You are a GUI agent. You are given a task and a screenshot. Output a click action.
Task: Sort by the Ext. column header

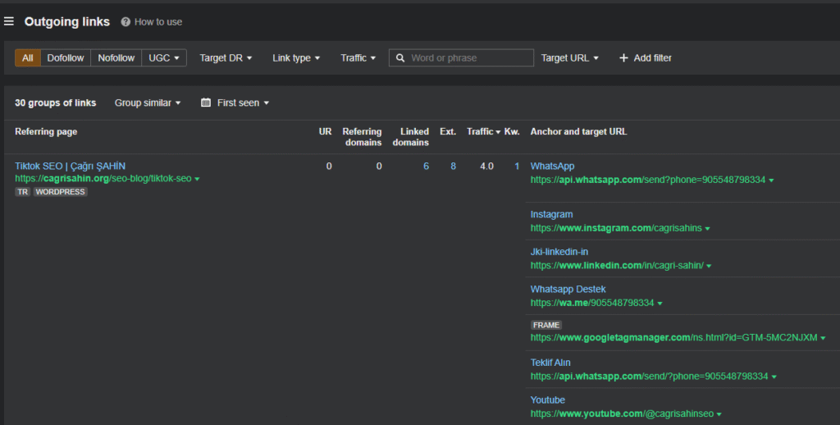click(448, 131)
